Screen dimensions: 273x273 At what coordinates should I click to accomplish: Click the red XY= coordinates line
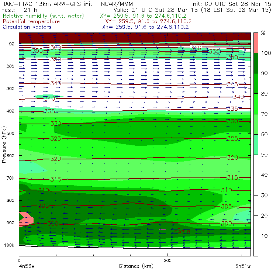(148, 21)
